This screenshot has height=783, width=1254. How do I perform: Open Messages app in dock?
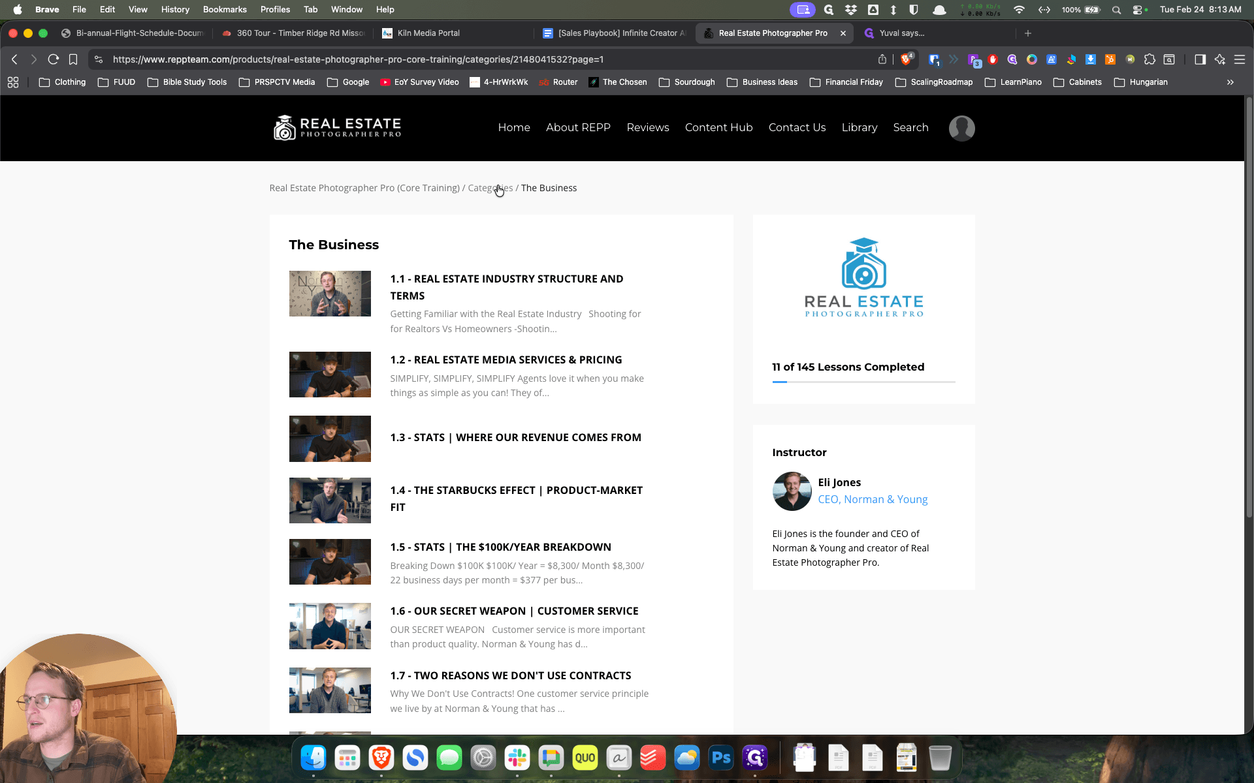tap(449, 758)
